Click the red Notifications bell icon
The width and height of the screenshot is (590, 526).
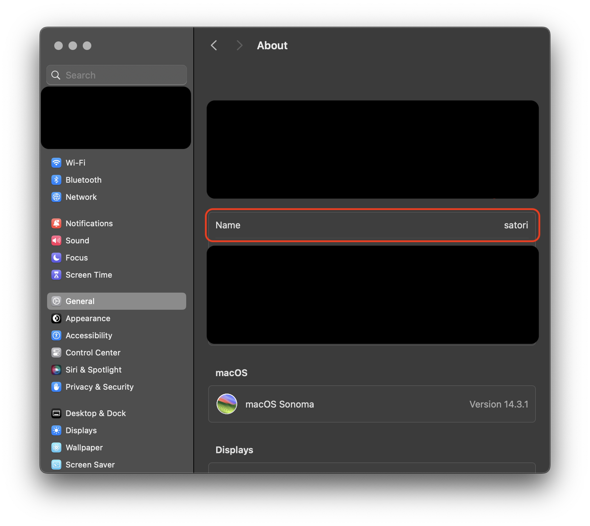(56, 223)
